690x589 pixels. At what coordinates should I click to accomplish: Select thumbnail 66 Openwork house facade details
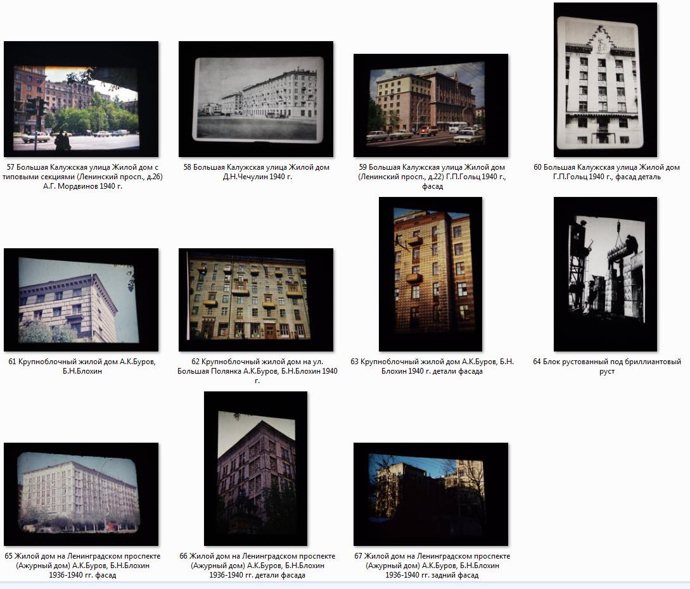click(256, 469)
